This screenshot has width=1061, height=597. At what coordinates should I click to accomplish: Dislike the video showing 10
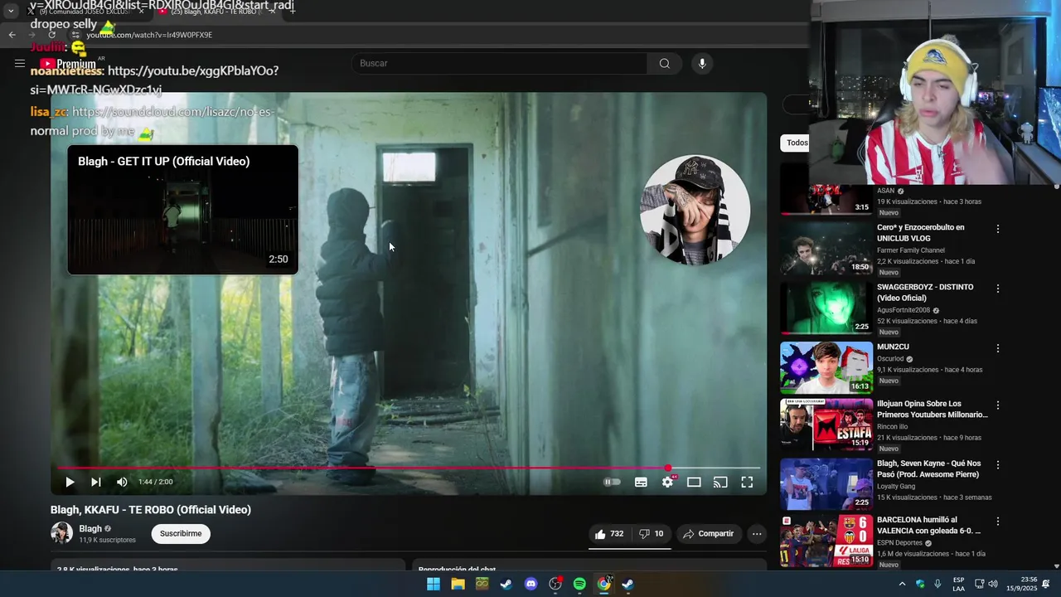(x=651, y=534)
